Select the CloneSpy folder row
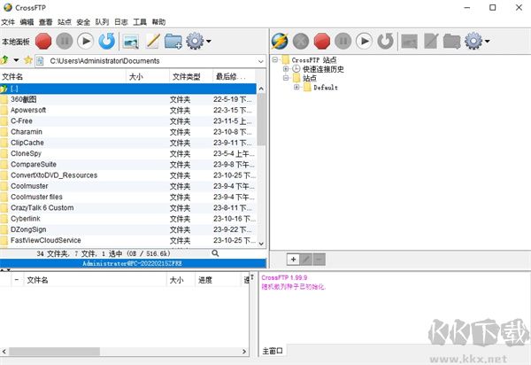The width and height of the screenshot is (531, 365). pos(128,153)
